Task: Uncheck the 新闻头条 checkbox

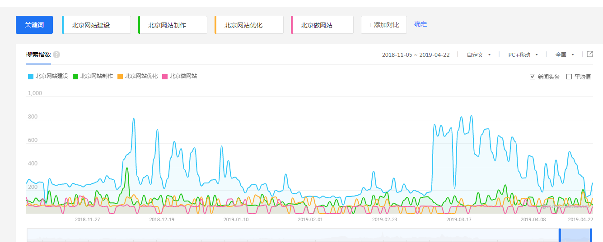Action: tap(533, 77)
